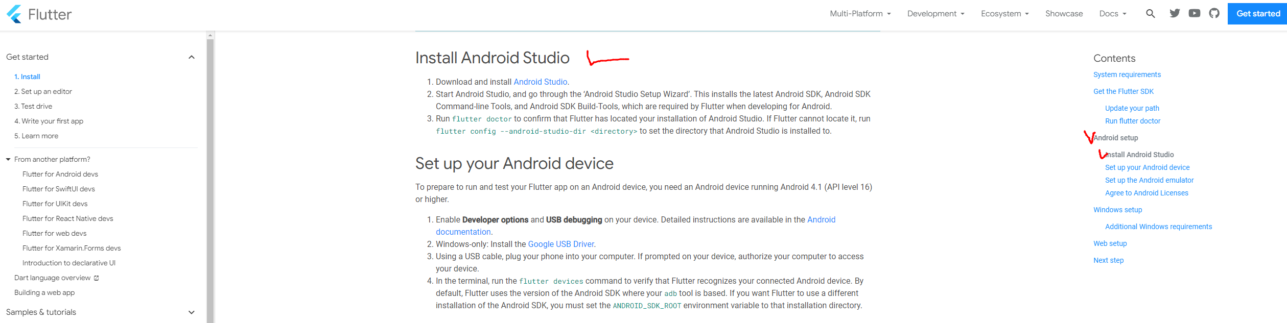Click the sidebar vertical scrollbar thumb

(210, 181)
